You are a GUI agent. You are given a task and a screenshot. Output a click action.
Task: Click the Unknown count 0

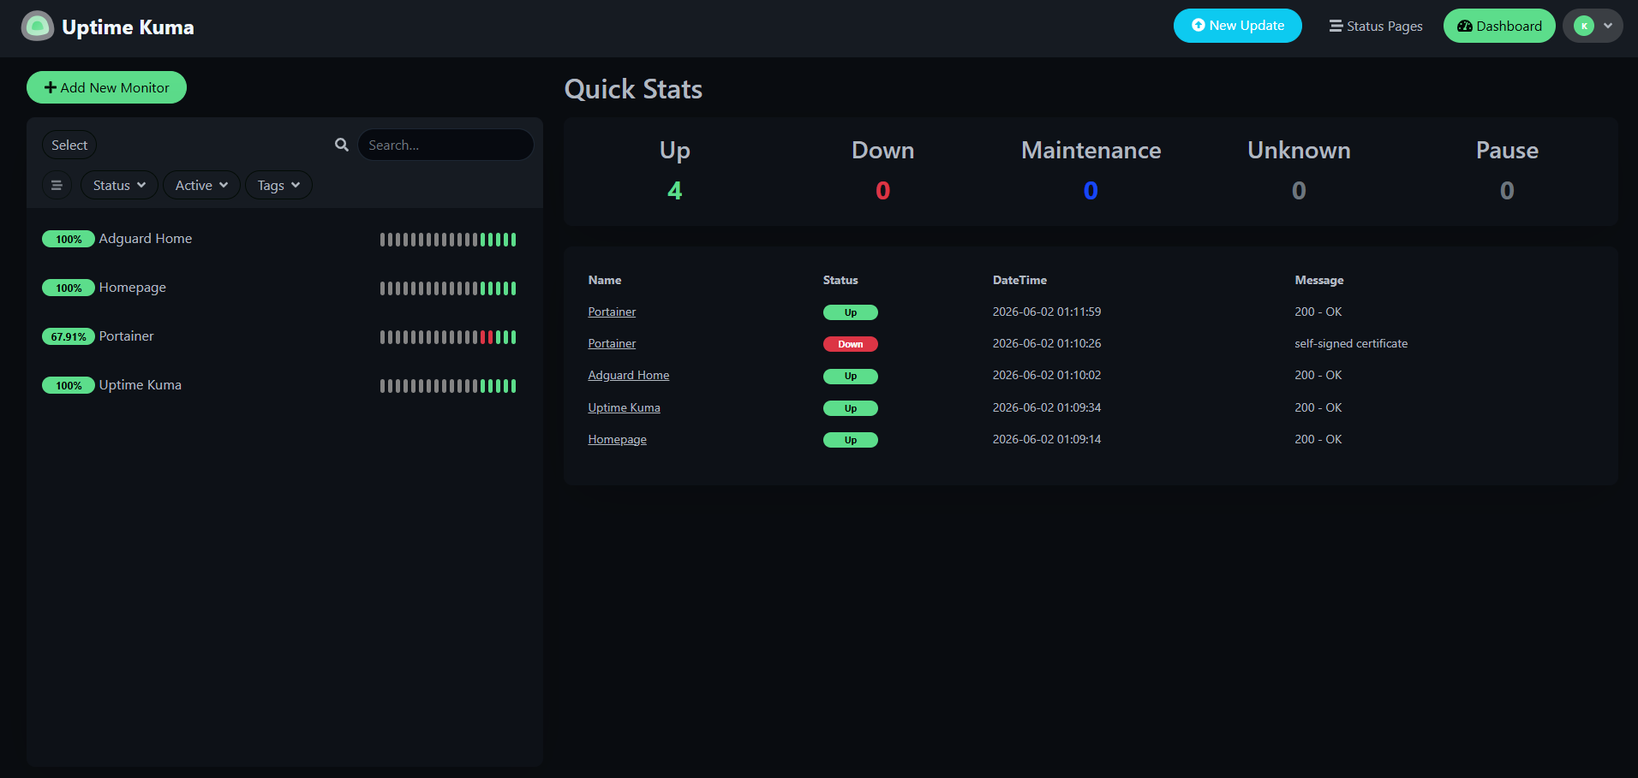pos(1299,190)
